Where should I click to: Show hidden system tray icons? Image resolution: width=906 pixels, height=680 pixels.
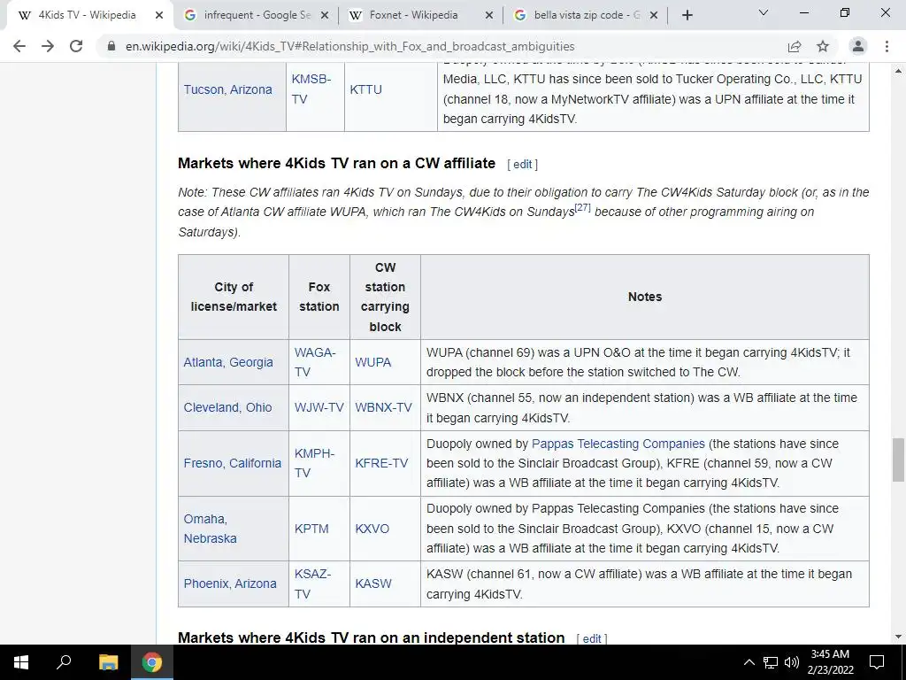(749, 662)
